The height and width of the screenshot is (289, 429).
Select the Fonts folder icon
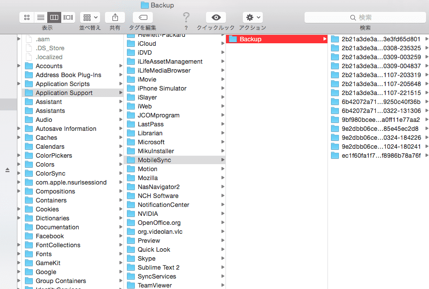coord(29,254)
